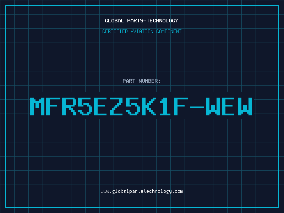Click the letter K in the part number

coord(149,106)
